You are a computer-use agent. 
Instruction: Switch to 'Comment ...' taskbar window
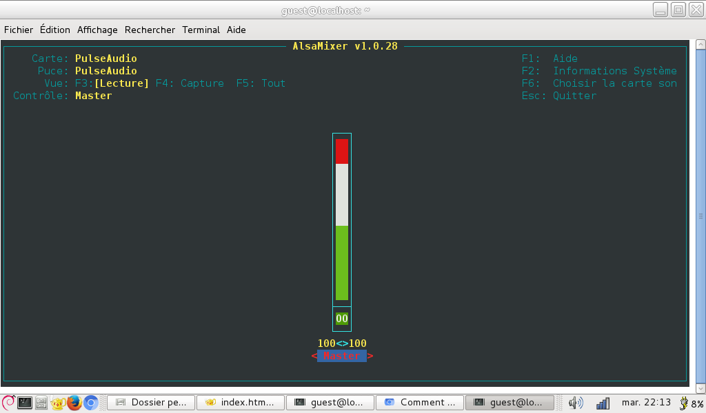click(x=420, y=403)
